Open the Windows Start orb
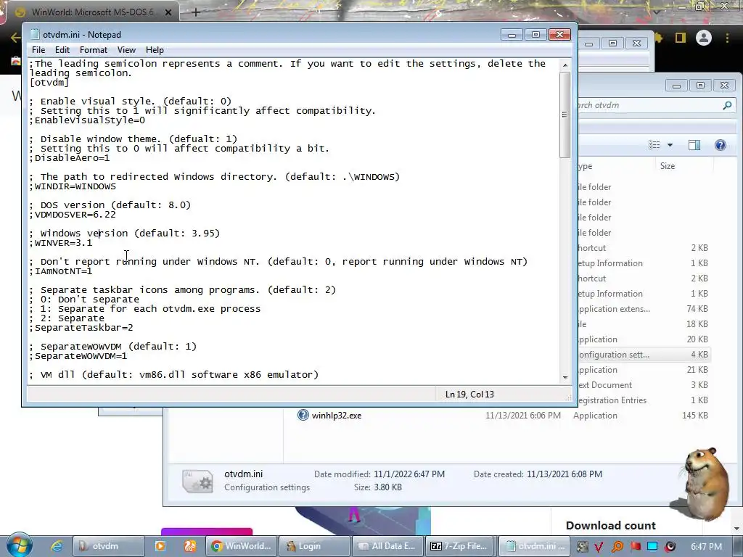The height and width of the screenshot is (557, 743). [20, 545]
